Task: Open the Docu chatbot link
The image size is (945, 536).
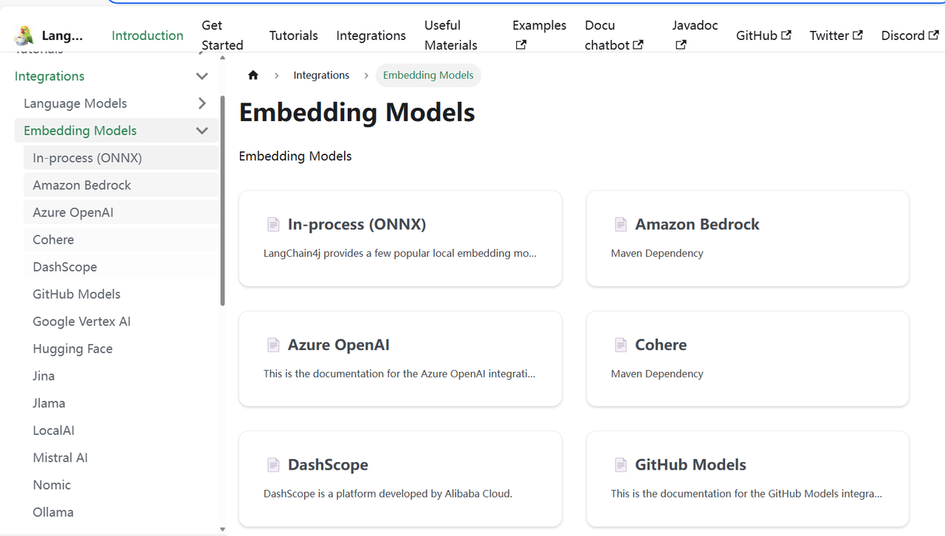Action: click(614, 35)
